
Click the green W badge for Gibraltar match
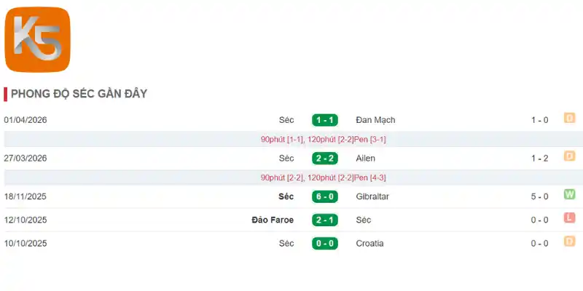569,194
